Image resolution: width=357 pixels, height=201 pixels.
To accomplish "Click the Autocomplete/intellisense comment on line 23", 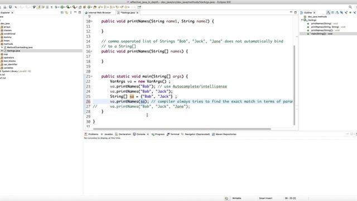I will click(200, 87).
